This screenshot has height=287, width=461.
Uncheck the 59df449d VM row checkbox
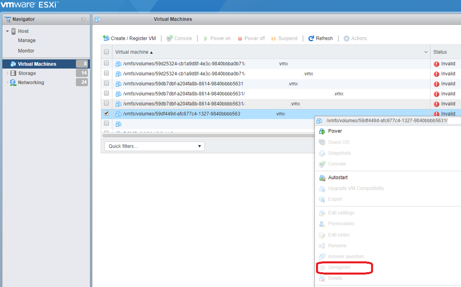pyautogui.click(x=106, y=113)
